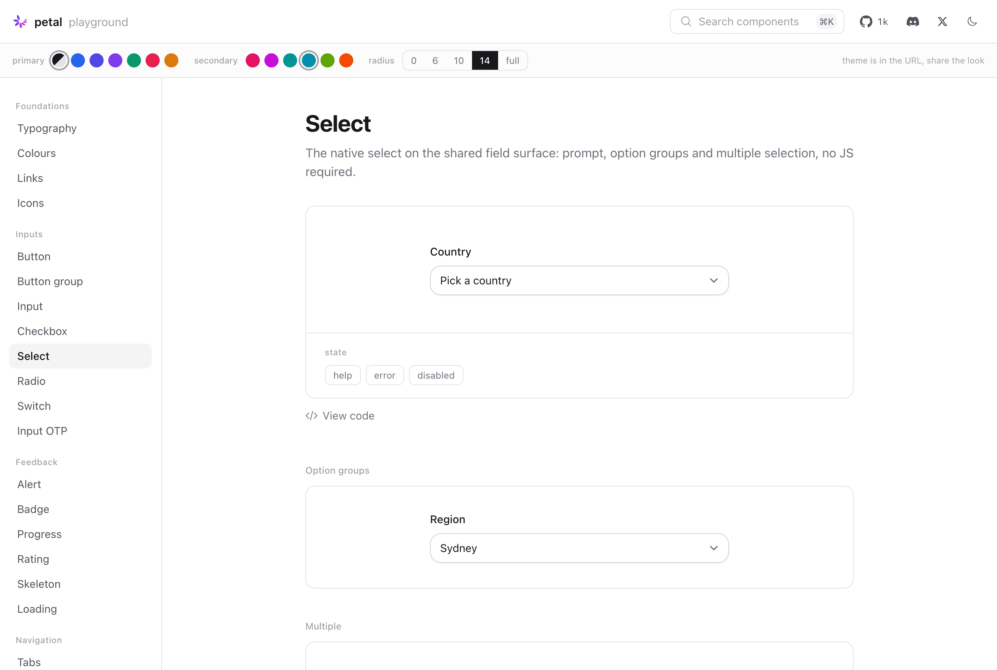Click the 1k GitHub star count
The image size is (997, 670).
coord(883,22)
